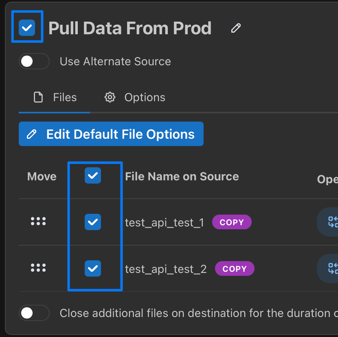338x337 pixels.
Task: Enable the Use Alternate Source switch
Action: pos(34,62)
